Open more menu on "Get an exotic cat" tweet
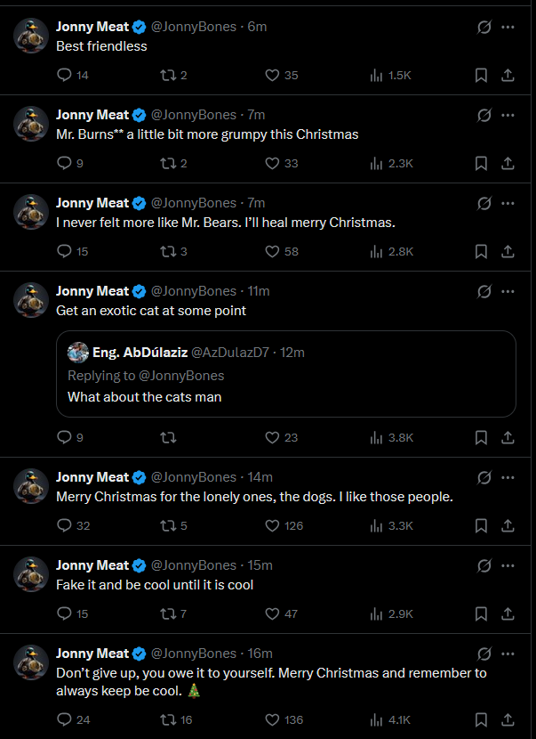The image size is (536, 739). tap(508, 291)
